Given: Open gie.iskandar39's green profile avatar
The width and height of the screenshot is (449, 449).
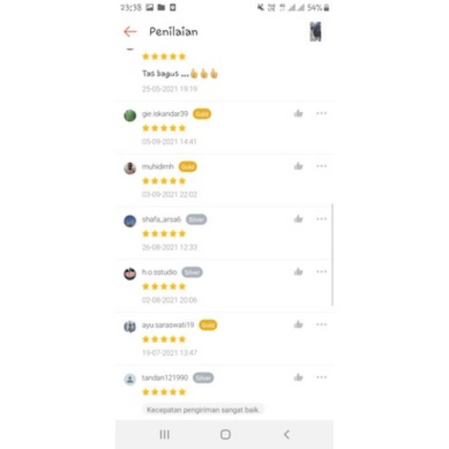Looking at the screenshot, I should click(130, 116).
